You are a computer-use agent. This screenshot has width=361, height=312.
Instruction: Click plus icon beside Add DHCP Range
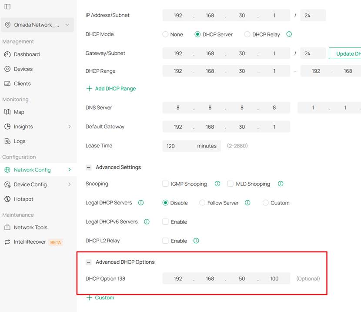pyautogui.click(x=89, y=88)
